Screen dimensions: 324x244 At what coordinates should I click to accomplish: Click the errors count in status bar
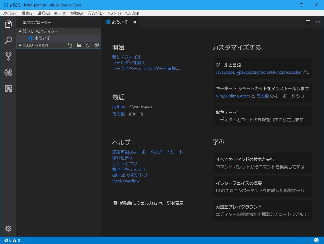coord(8,240)
